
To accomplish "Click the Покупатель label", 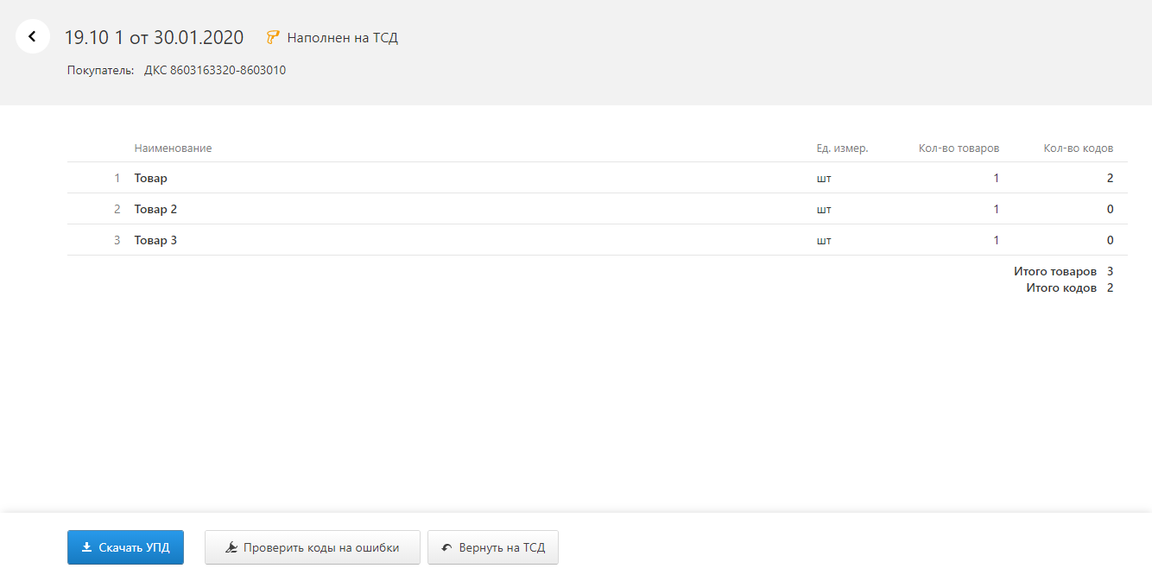I will click(101, 70).
